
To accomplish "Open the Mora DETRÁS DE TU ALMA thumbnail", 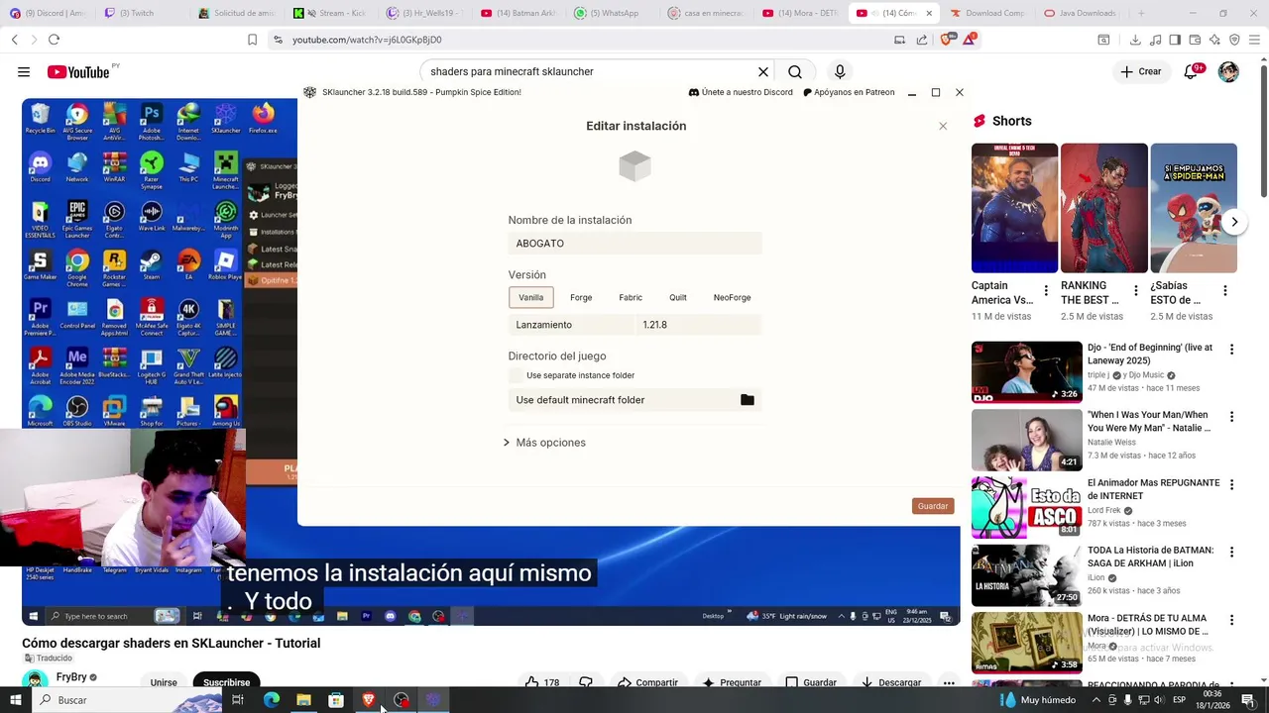I will click(1027, 642).
